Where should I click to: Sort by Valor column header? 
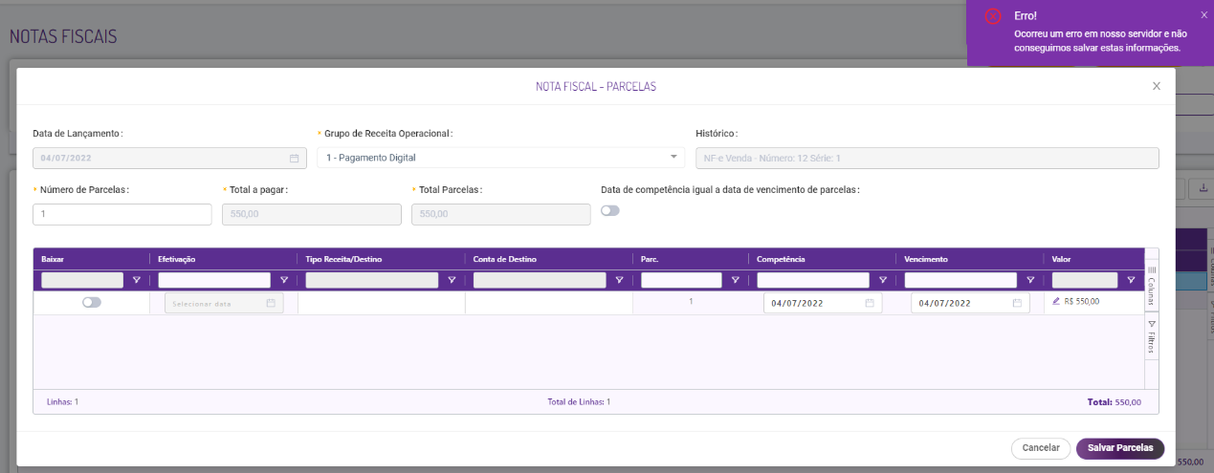[x=1061, y=259]
